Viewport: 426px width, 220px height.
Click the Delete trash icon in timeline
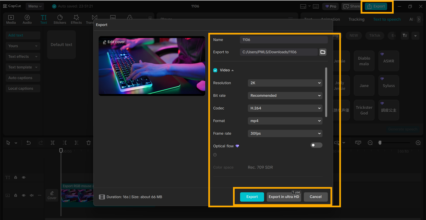click(89, 143)
